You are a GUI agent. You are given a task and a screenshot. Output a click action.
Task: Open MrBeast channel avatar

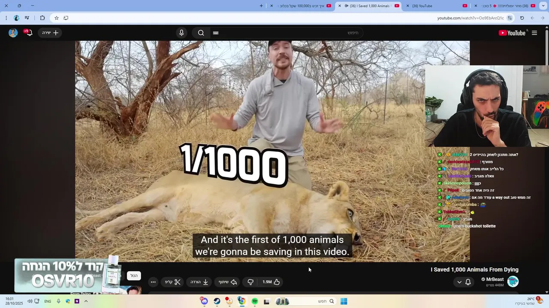(x=513, y=281)
